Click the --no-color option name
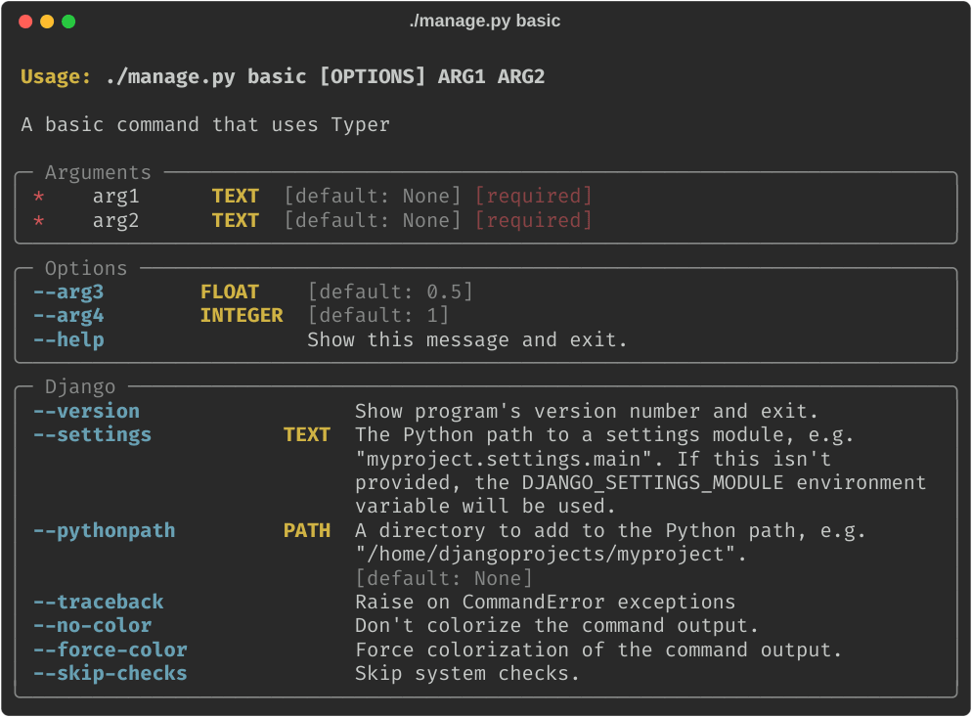The image size is (972, 717). pos(92,626)
